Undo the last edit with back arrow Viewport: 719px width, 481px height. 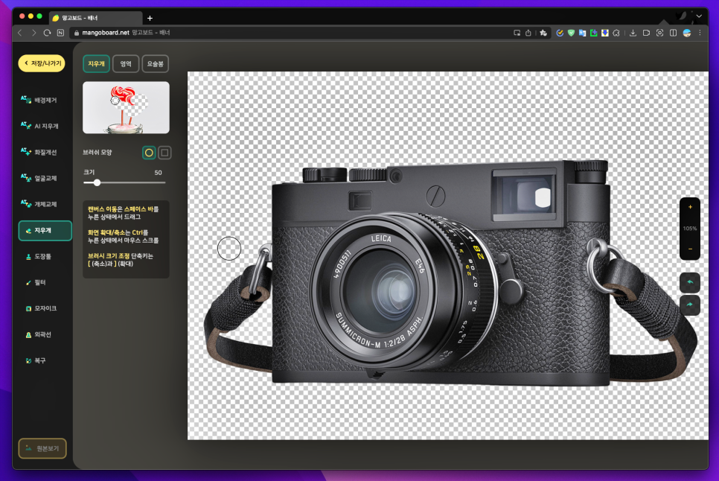690,282
